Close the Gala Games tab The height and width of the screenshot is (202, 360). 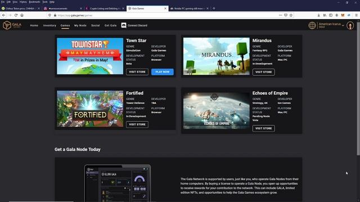coord(165,8)
